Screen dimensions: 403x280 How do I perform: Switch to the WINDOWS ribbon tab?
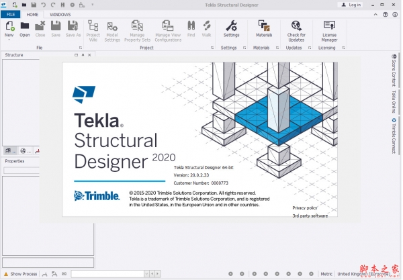[x=60, y=14]
